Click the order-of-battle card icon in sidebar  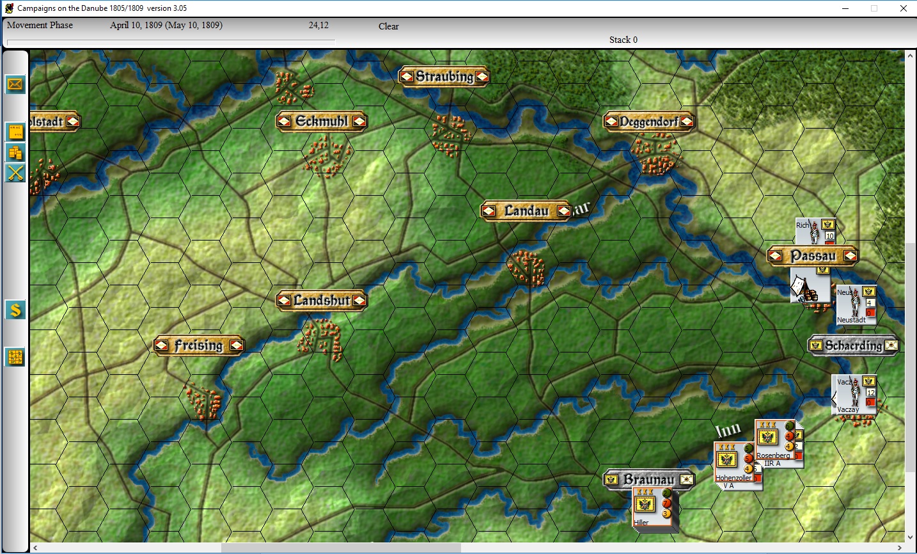(x=15, y=132)
